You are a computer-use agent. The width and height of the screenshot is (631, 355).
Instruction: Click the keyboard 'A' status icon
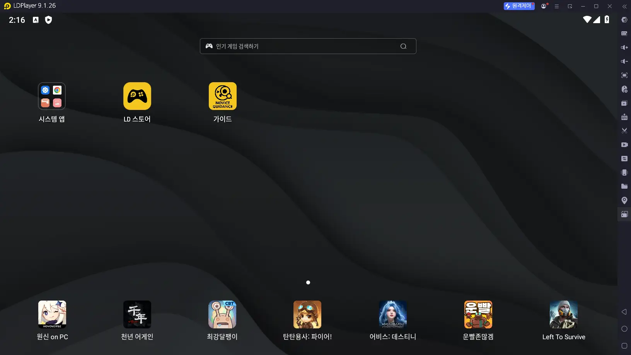(x=36, y=20)
